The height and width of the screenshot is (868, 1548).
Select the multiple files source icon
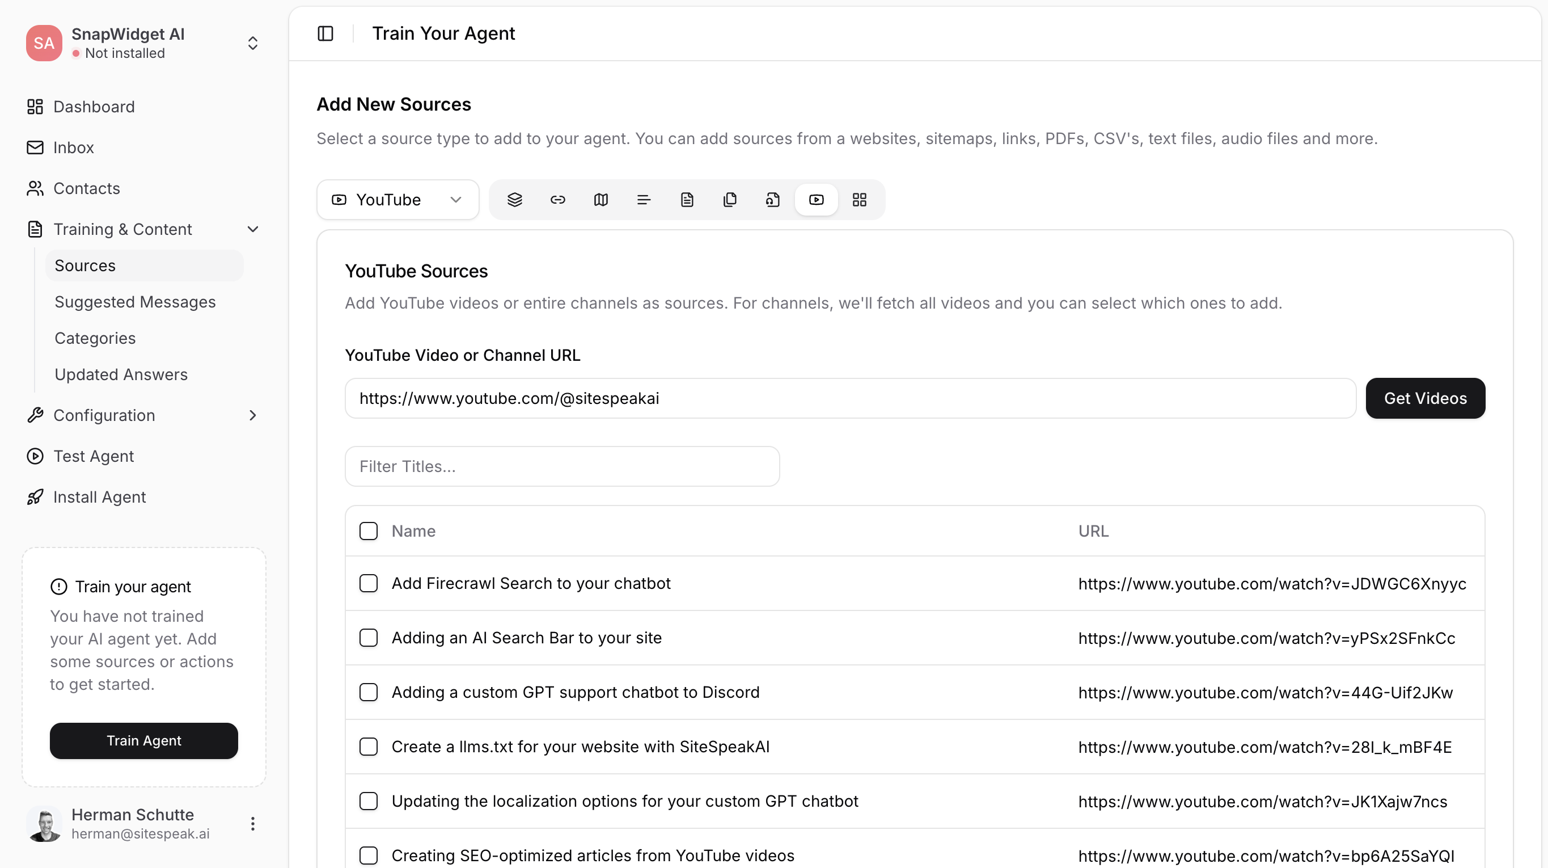click(x=730, y=200)
